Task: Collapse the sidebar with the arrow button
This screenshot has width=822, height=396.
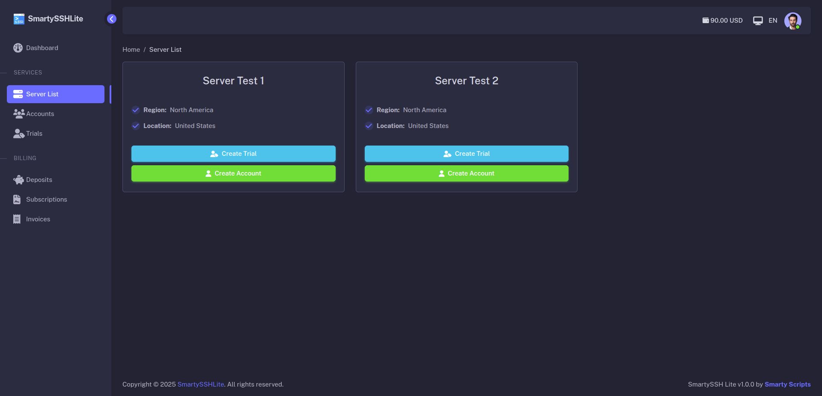Action: pos(112,19)
